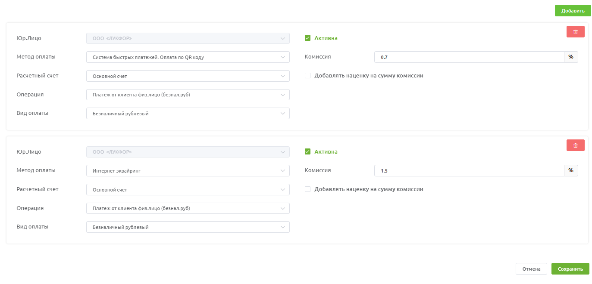This screenshot has height=284, width=592.
Task: Expand Вид оплаты dropdown in first block
Action: (x=188, y=114)
